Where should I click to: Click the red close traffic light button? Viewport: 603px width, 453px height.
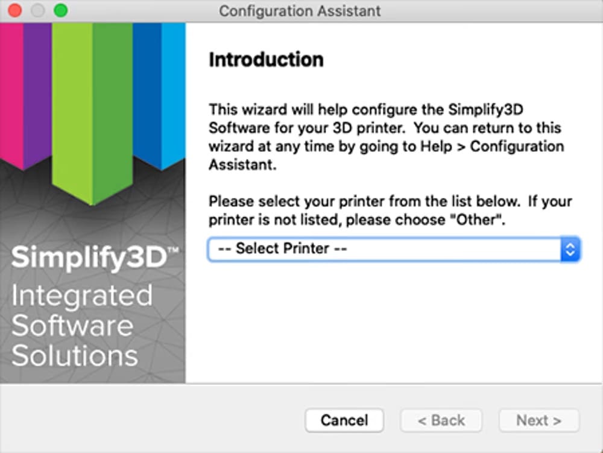15,10
